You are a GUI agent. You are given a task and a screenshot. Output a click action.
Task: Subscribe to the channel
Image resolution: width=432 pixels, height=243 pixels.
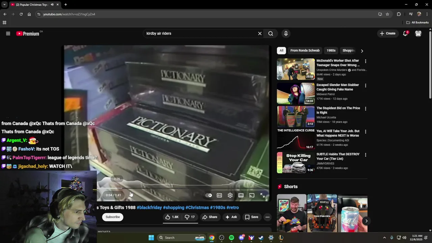click(x=113, y=217)
